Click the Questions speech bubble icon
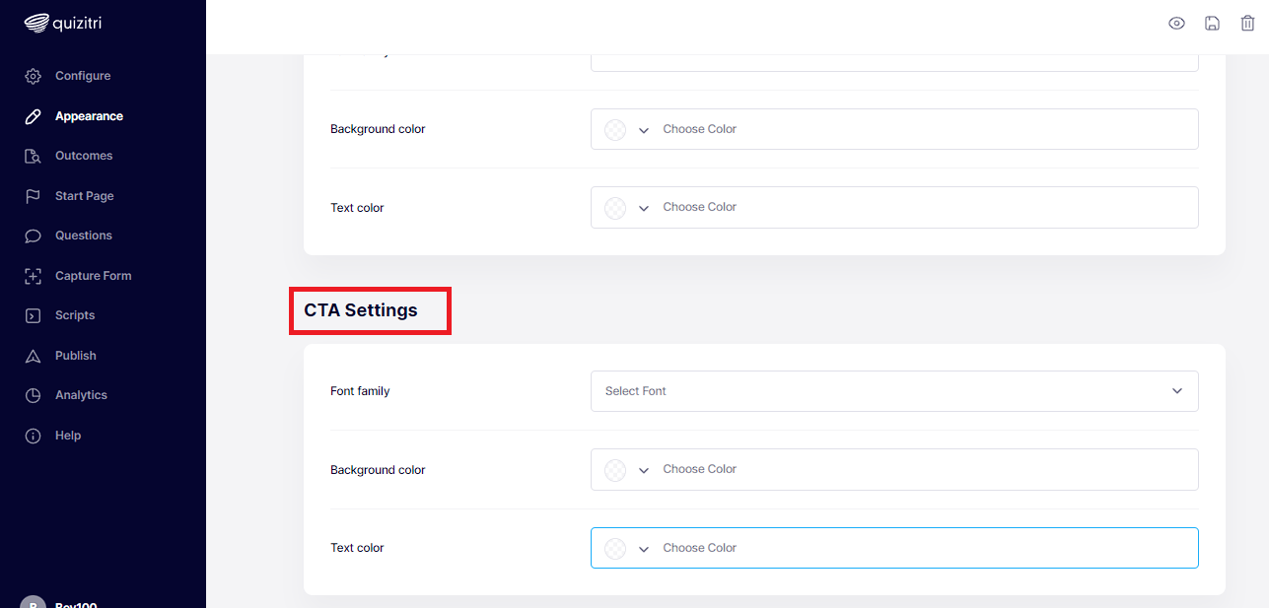 point(33,236)
